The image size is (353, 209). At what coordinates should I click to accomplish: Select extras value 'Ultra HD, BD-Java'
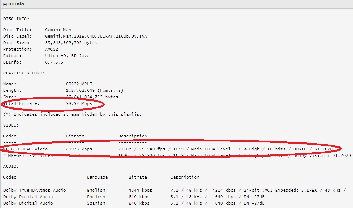point(67,56)
